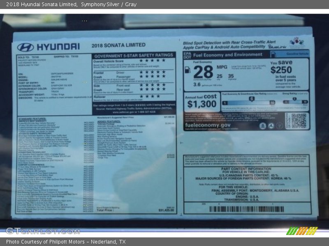Click "Blind Spot Detection with Rear Cross-Traffic Alert" line
The height and width of the screenshot is (246, 329).
click(x=229, y=43)
